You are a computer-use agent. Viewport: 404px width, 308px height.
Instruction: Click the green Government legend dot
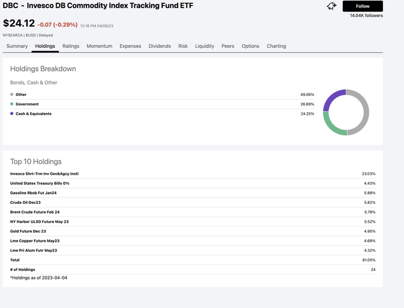pos(11,104)
